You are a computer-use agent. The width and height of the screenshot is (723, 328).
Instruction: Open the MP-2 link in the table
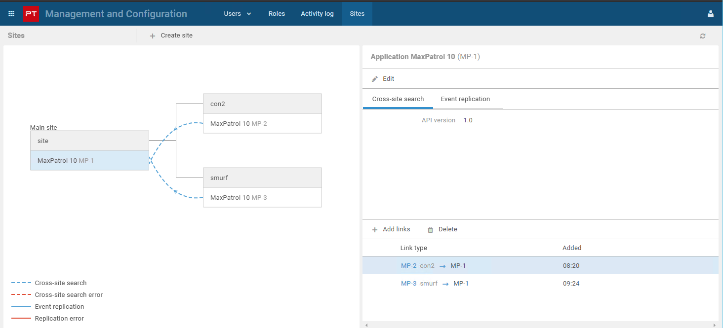pyautogui.click(x=409, y=266)
